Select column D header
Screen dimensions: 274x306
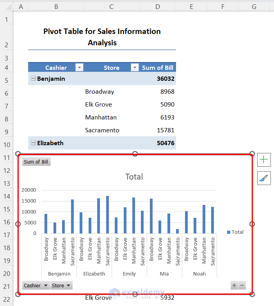pos(158,7)
